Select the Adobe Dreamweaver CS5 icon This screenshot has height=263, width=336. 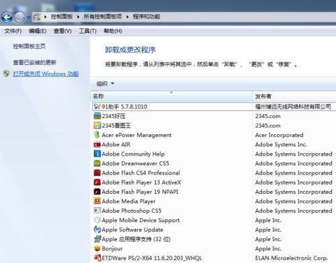97,163
